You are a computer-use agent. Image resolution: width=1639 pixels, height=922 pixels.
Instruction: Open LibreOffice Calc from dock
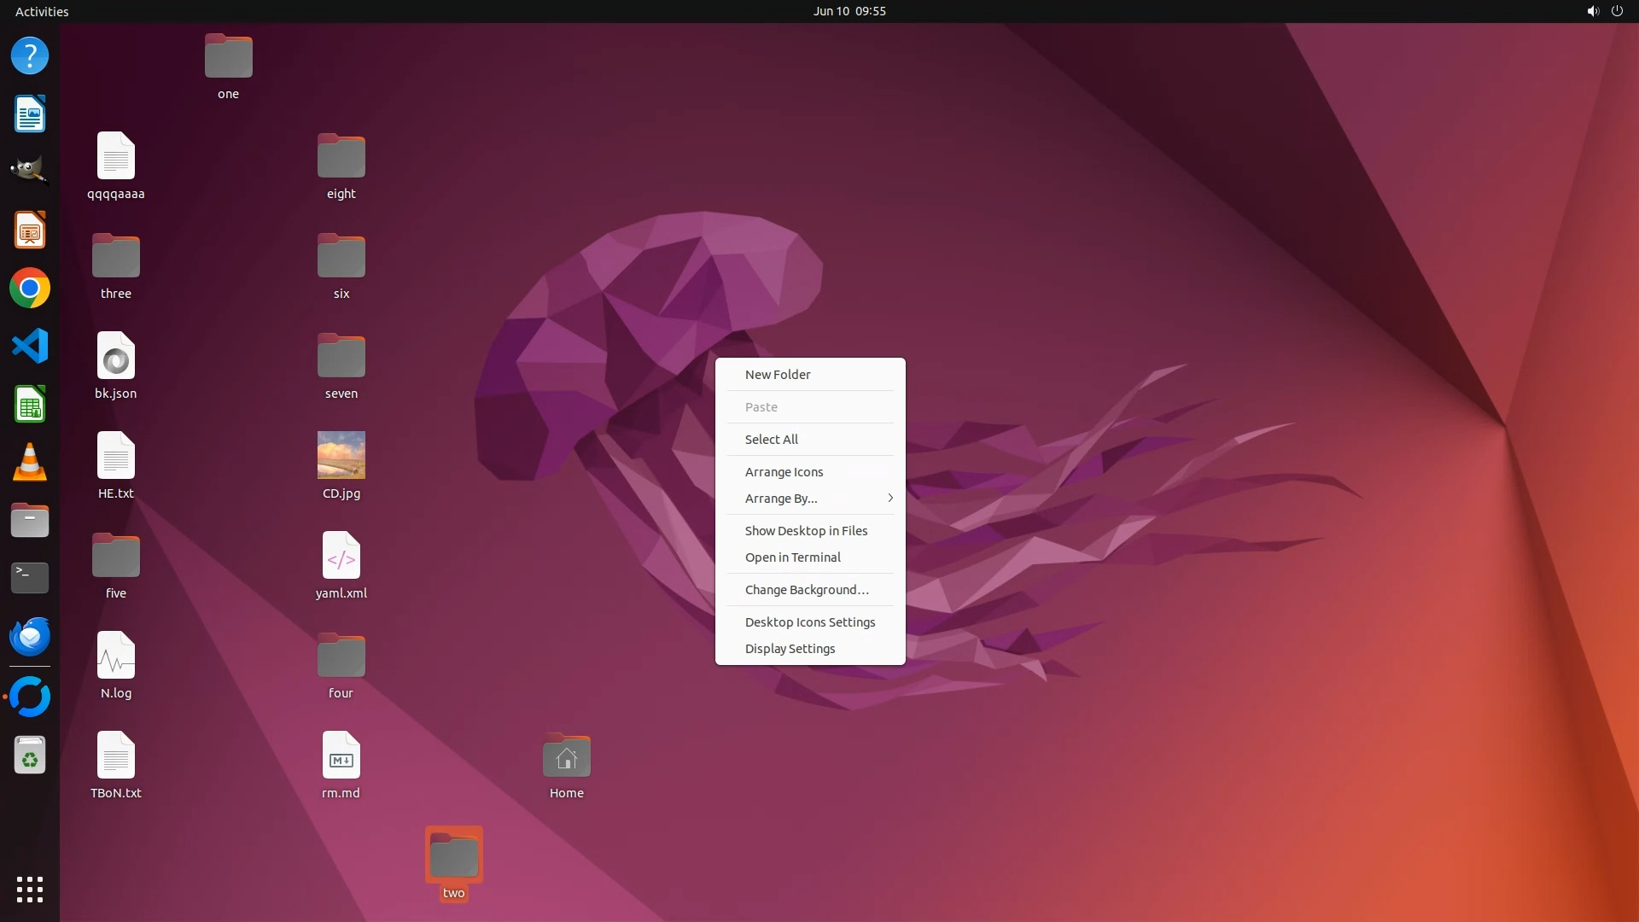[x=30, y=405]
